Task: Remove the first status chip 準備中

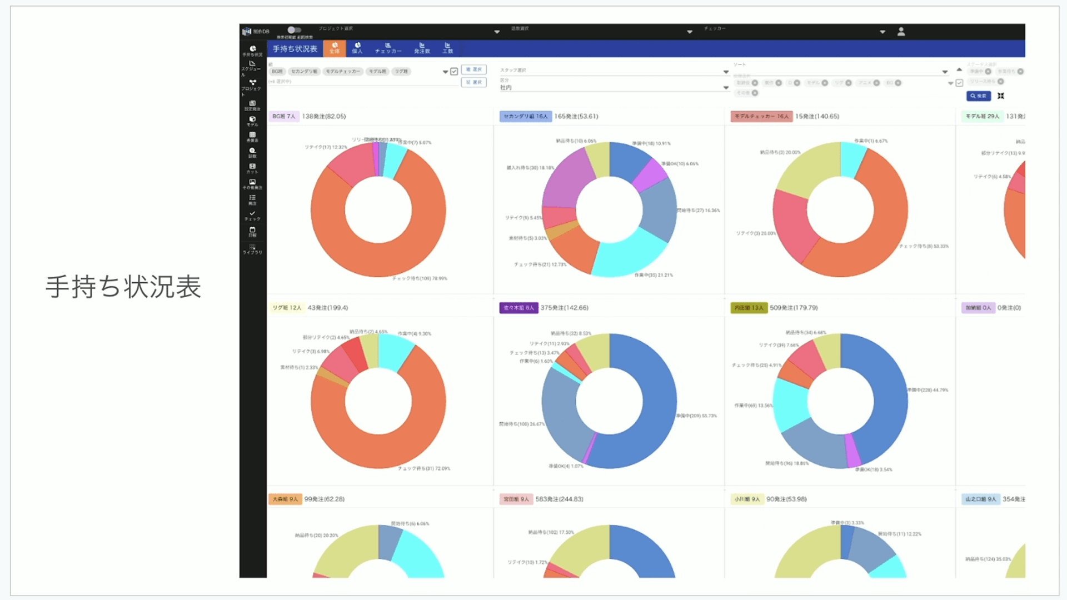Action: [988, 71]
